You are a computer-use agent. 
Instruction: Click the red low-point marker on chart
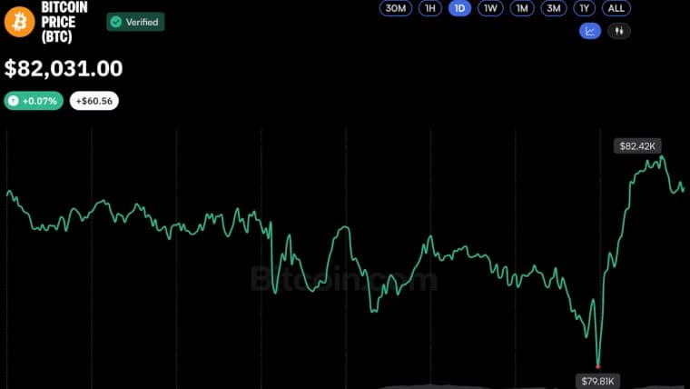(x=597, y=366)
